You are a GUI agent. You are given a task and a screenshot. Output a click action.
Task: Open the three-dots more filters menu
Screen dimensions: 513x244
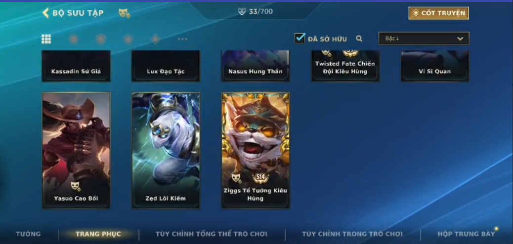(182, 39)
